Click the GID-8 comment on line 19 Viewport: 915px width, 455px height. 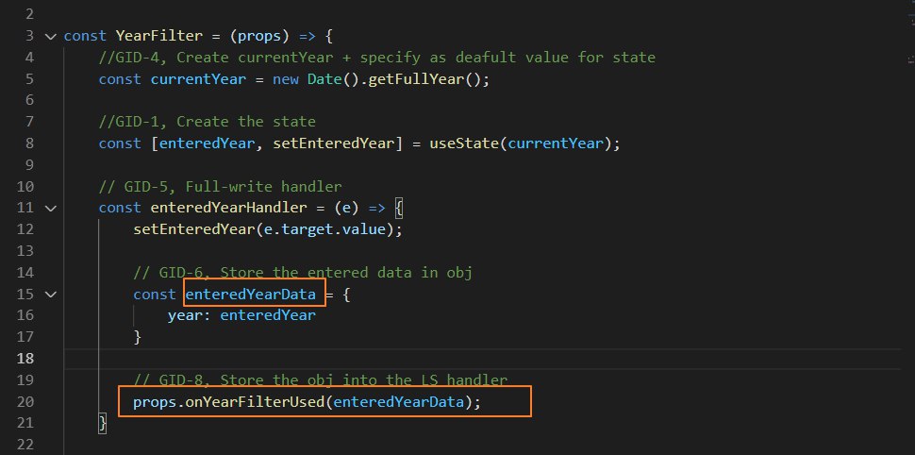pos(321,379)
